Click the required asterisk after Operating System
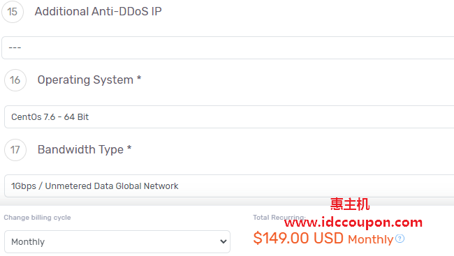This screenshot has width=454, height=256. coord(139,78)
